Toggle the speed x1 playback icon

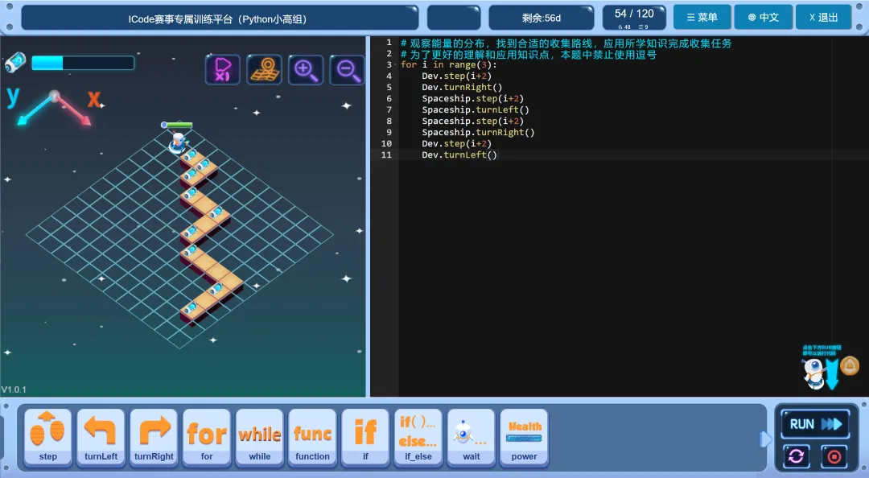coord(223,70)
